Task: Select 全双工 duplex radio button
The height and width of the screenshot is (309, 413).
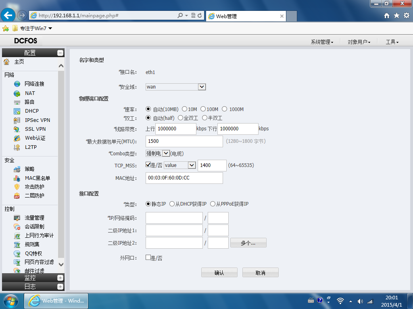Action: [180, 118]
